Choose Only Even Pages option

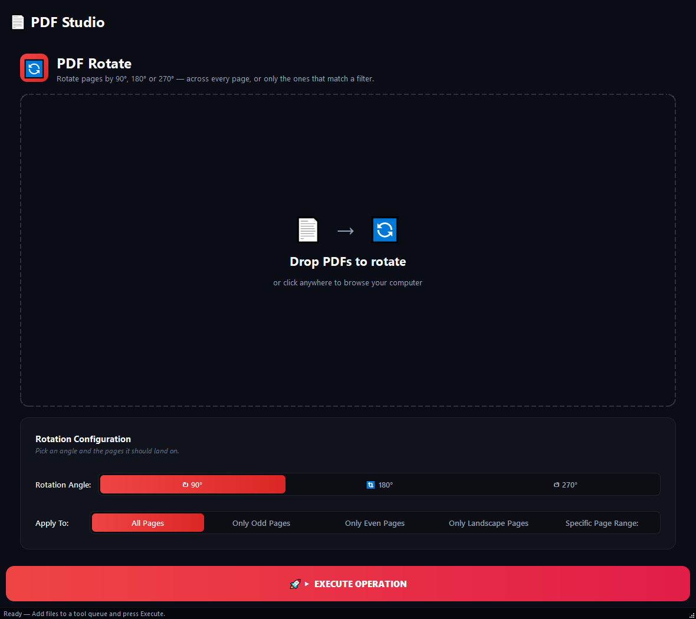pos(375,523)
